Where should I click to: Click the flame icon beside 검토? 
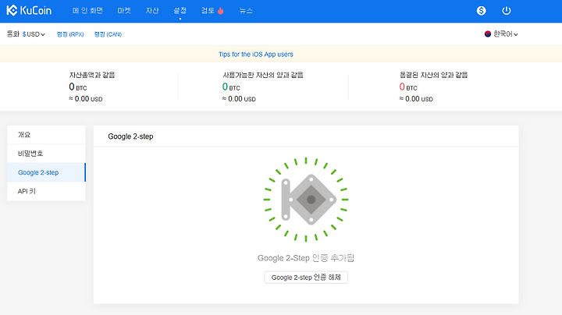point(220,11)
